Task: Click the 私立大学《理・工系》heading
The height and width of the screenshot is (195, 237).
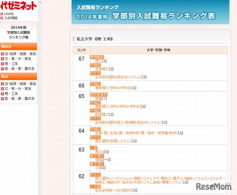Action: (95, 39)
